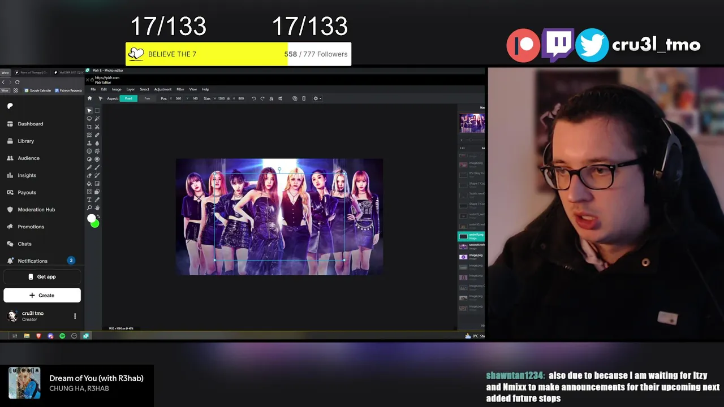Select the Crop tool
This screenshot has height=407, width=724.
[89, 127]
